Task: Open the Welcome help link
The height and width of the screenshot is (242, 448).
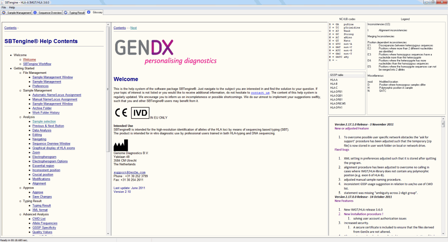Action: coord(30,60)
